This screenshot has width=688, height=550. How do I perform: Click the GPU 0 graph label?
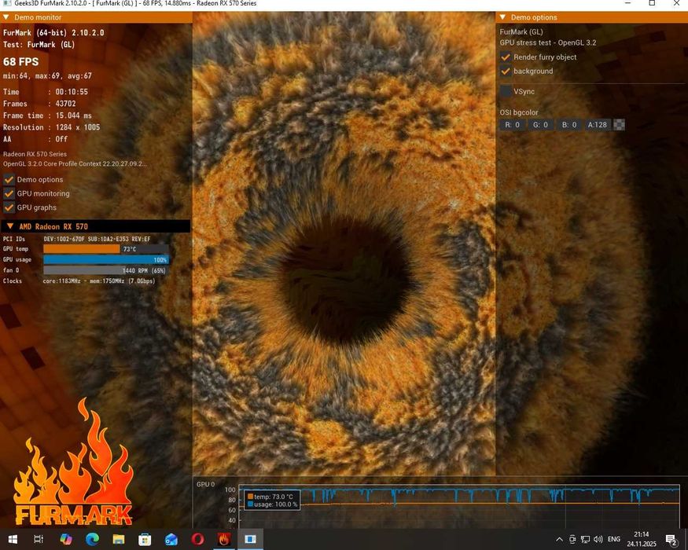coord(205,485)
